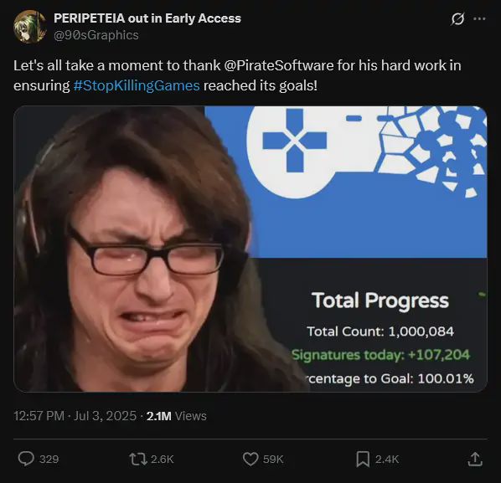
Task: Click the reply speech bubble icon
Action: [26, 459]
